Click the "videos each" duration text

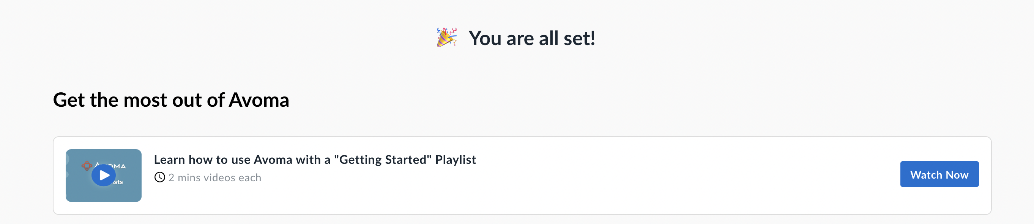tap(239, 177)
